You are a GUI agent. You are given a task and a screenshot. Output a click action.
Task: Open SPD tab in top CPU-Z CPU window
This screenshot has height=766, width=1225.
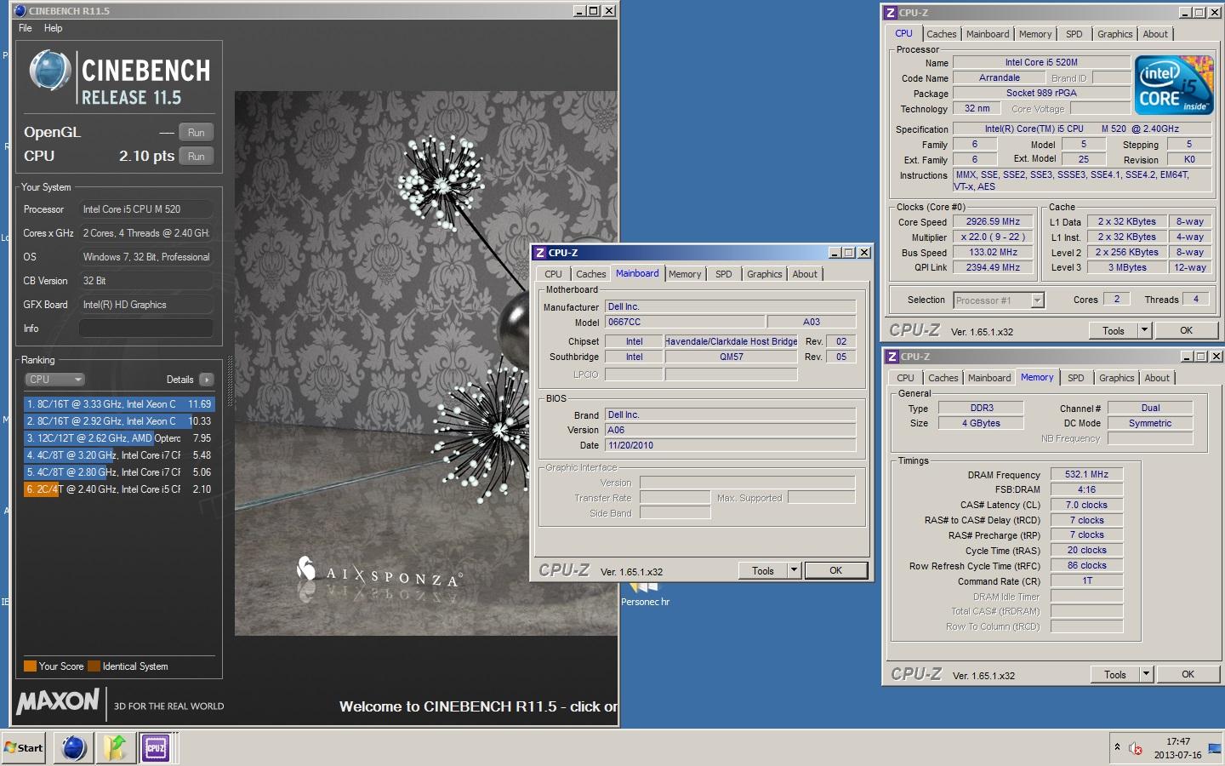pyautogui.click(x=1074, y=34)
